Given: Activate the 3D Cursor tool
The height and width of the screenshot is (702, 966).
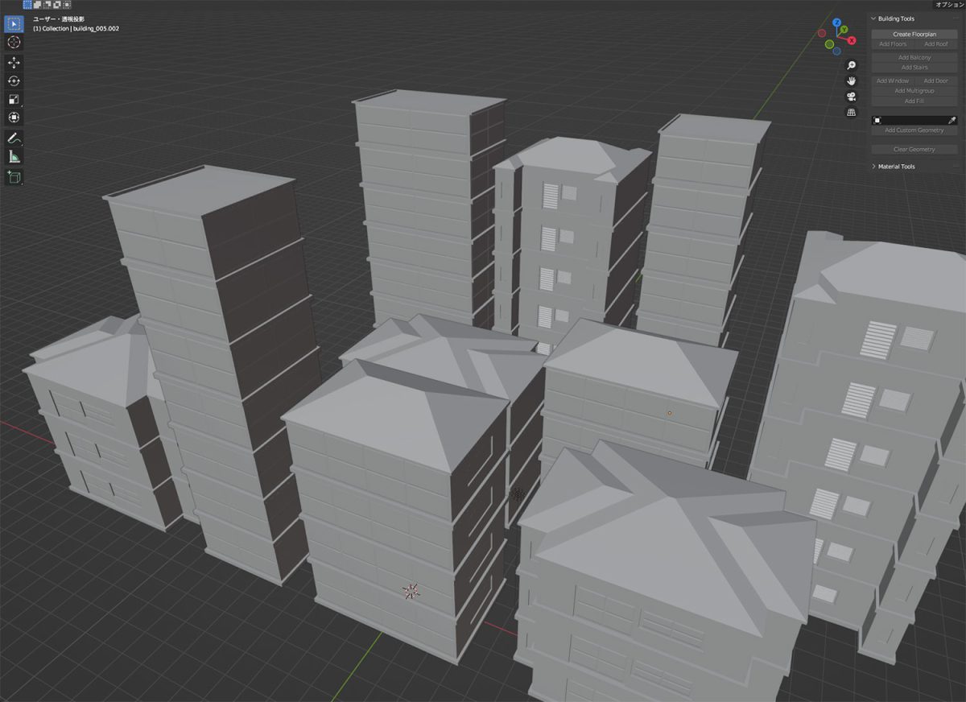Looking at the screenshot, I should tap(14, 42).
